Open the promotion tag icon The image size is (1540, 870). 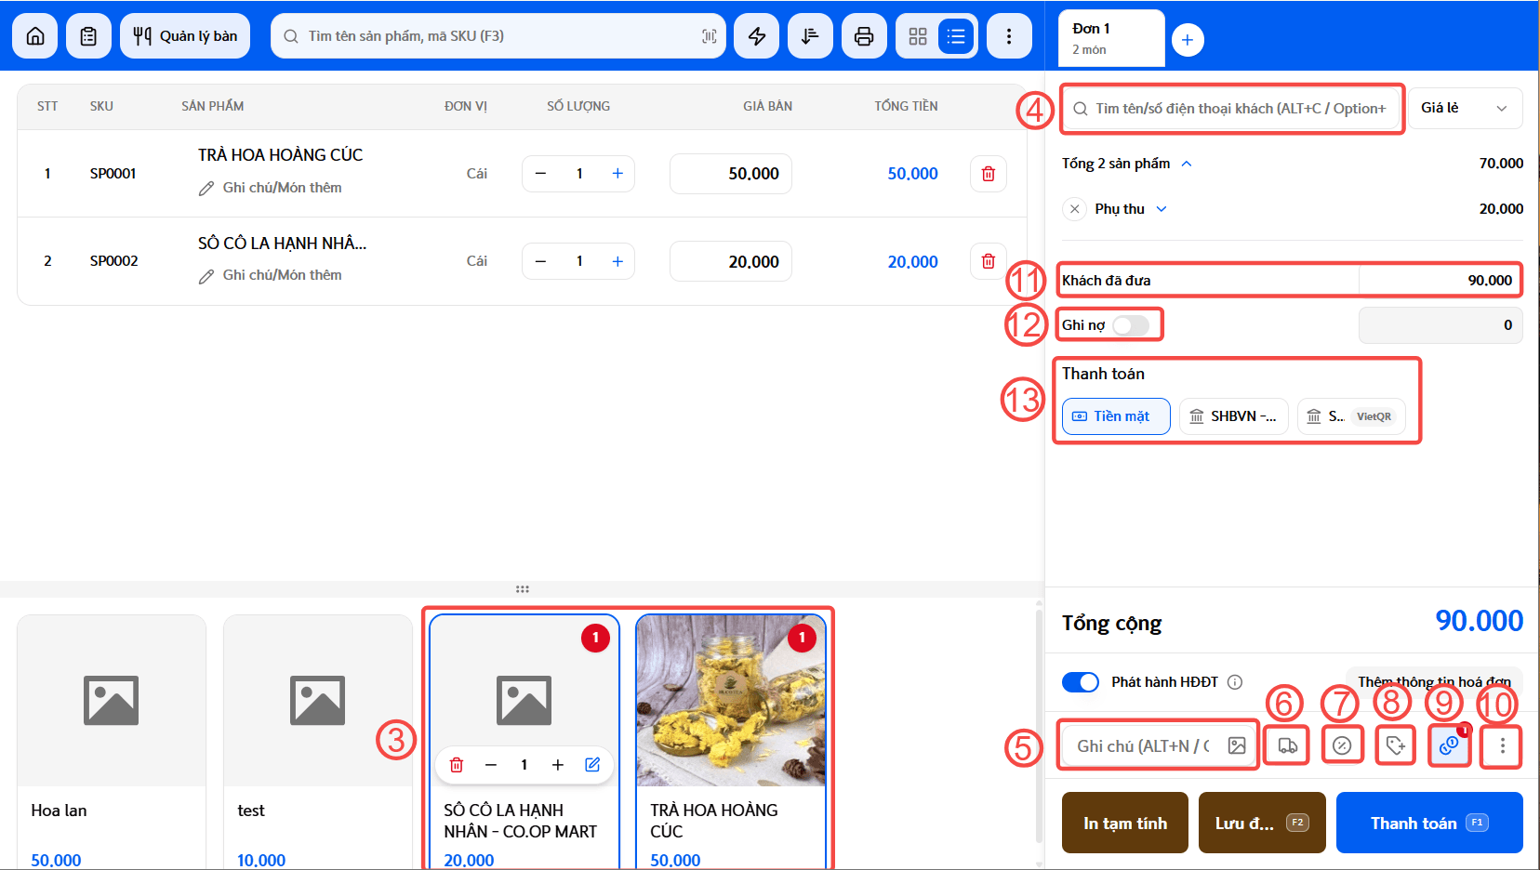(1395, 745)
